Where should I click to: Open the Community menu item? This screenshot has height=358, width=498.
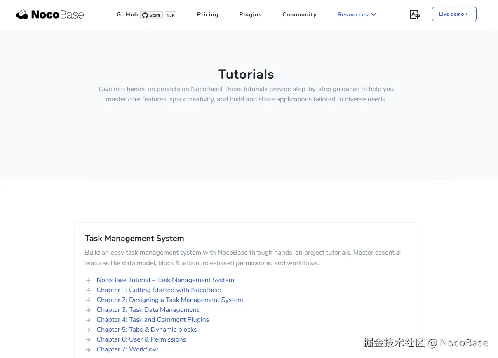pos(299,14)
